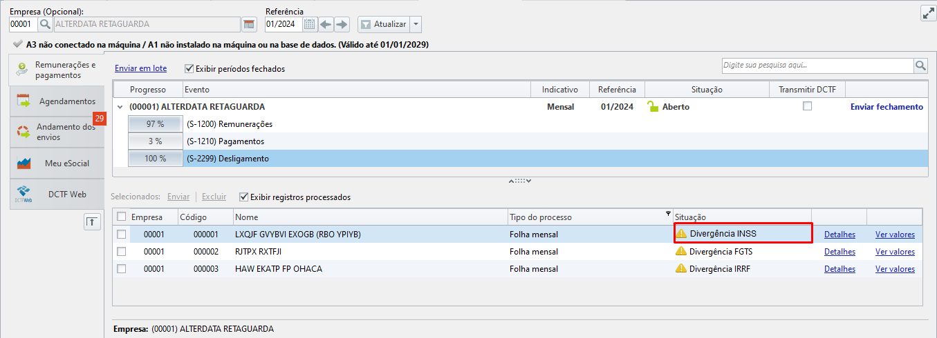937x338 pixels.
Task: Collapse sidebar with the up-arrow icon
Action: [x=92, y=221]
